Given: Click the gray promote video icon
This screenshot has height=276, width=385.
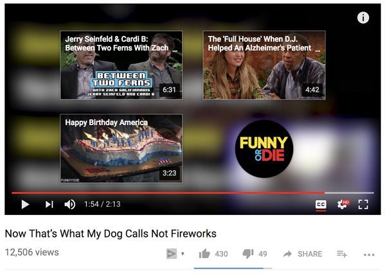Looking at the screenshot, I should coord(172,254).
